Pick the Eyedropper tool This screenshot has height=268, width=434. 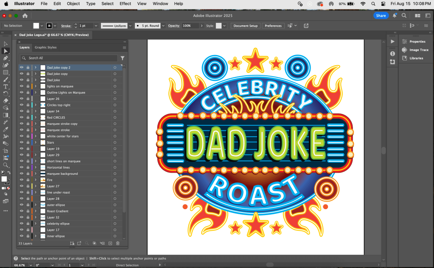pos(6,129)
